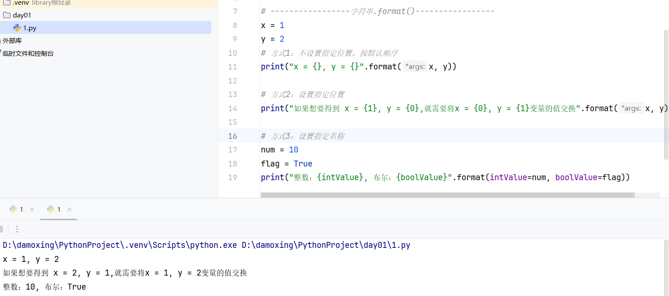669x296 pixels.
Task: Expand the 外部库 node
Action: tap(12, 40)
